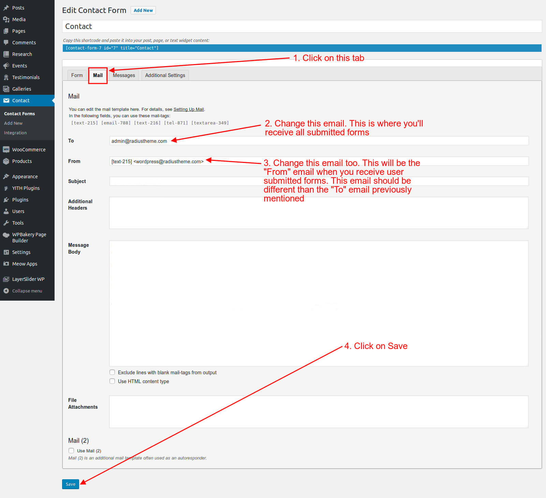The height and width of the screenshot is (498, 546).
Task: Click the [text-216] mail-tag
Action: click(x=147, y=123)
